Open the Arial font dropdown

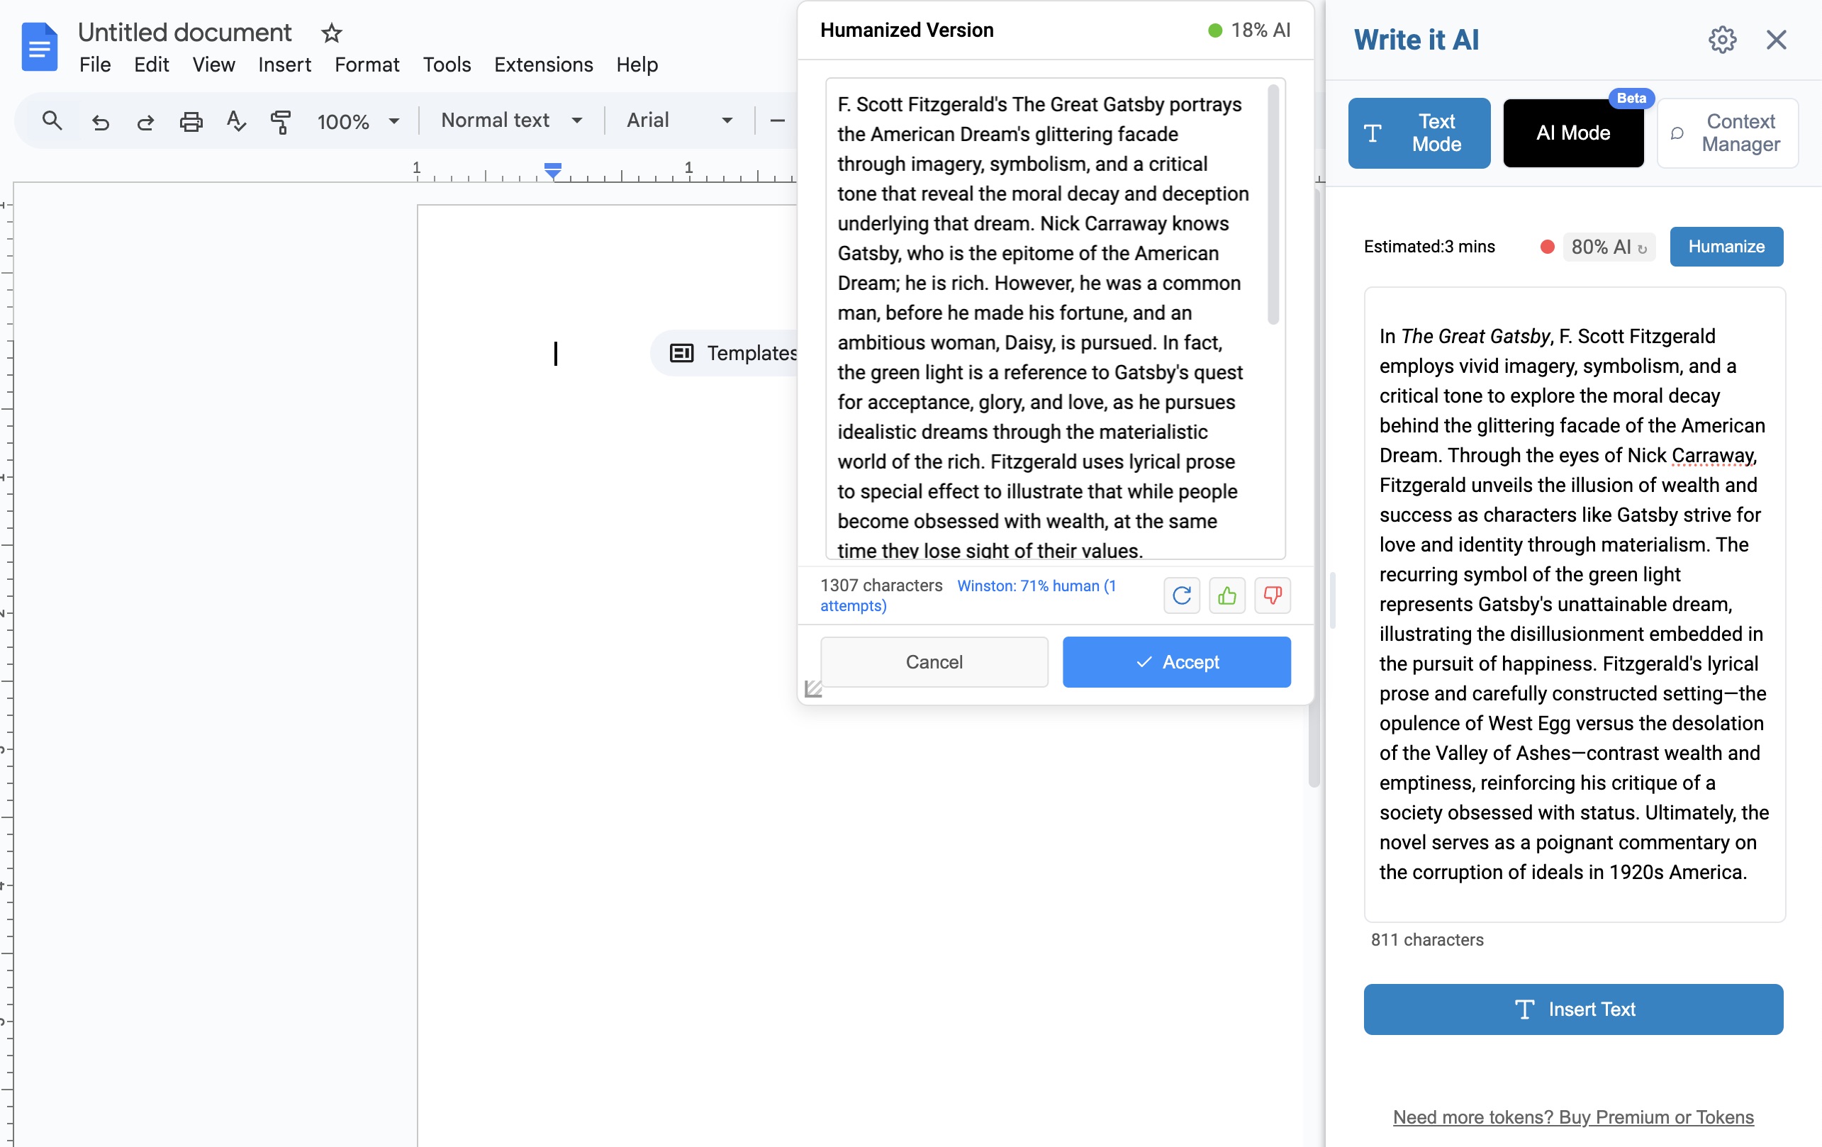point(678,121)
